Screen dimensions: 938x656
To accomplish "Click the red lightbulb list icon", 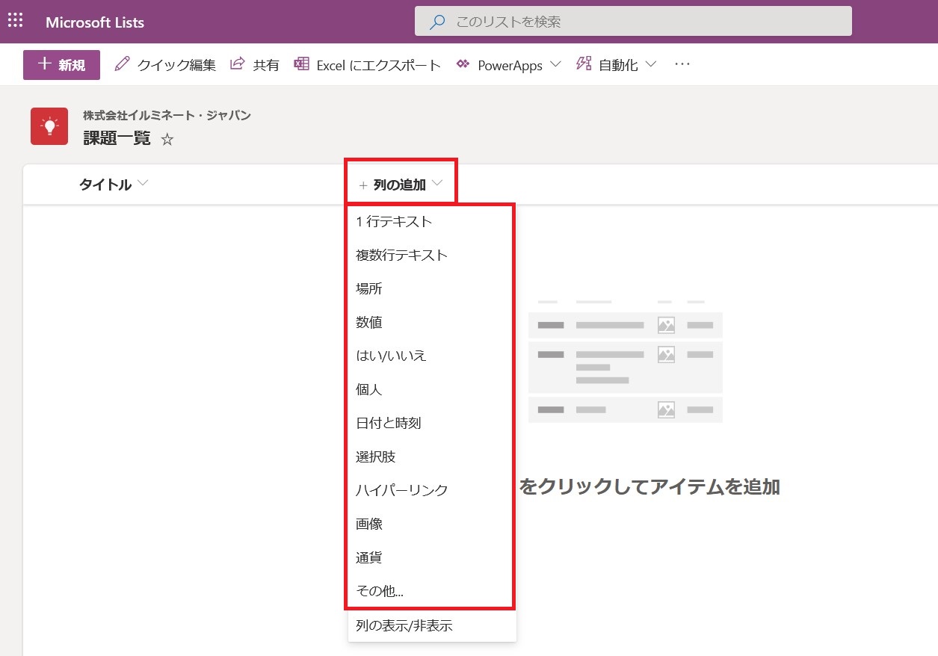I will 49,125.
